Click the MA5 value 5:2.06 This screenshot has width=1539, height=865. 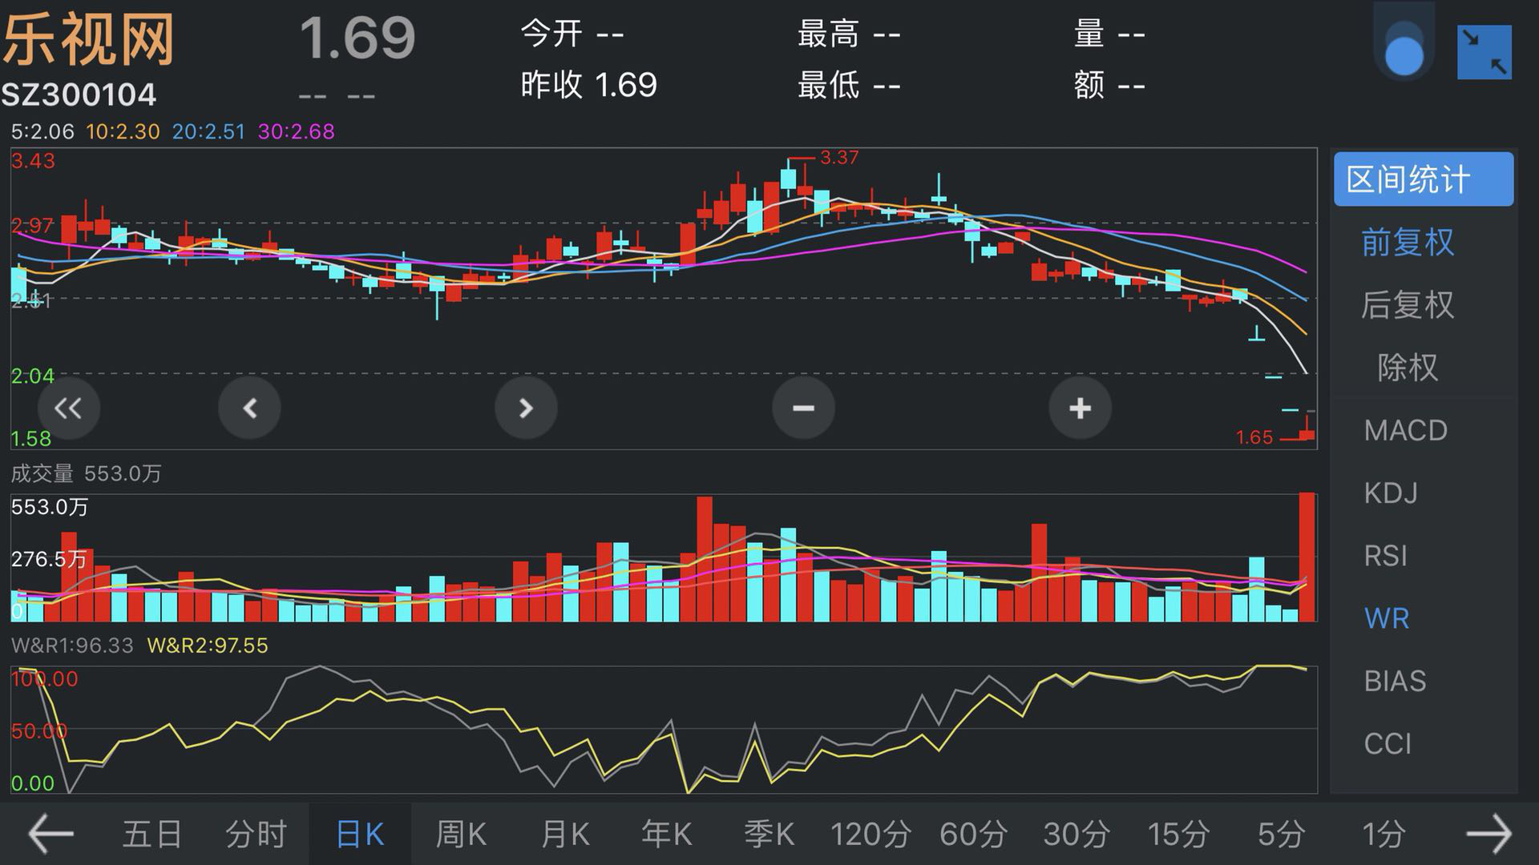[42, 131]
